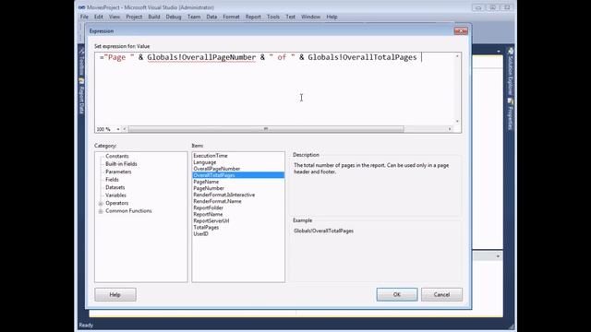The image size is (591, 332).
Task: Open the Window menu
Action: [310, 17]
